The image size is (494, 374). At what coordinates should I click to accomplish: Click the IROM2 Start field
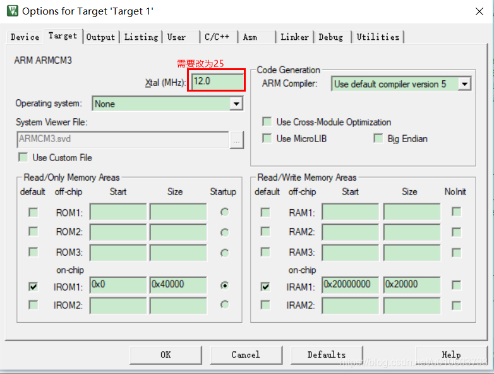pyautogui.click(x=118, y=306)
